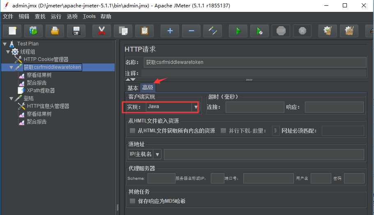Start the test with green play icon
The width and height of the screenshot is (374, 215).
click(238, 31)
